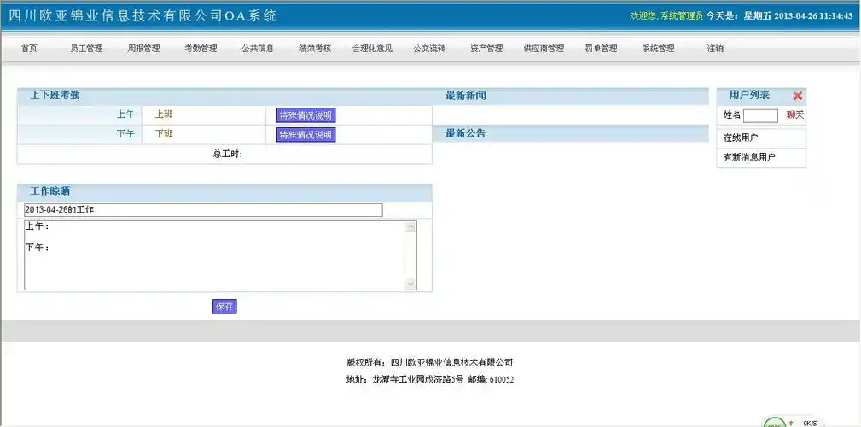Open the 系统管理 menu
Viewport: 861px width, 427px height.
click(659, 49)
